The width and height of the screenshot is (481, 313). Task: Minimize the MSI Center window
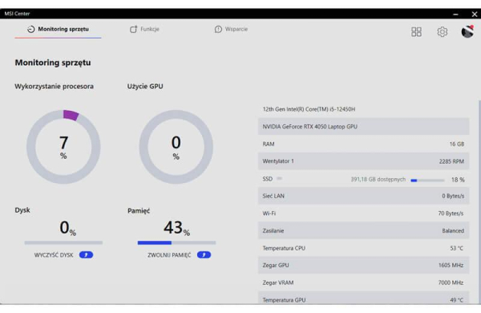click(x=455, y=14)
